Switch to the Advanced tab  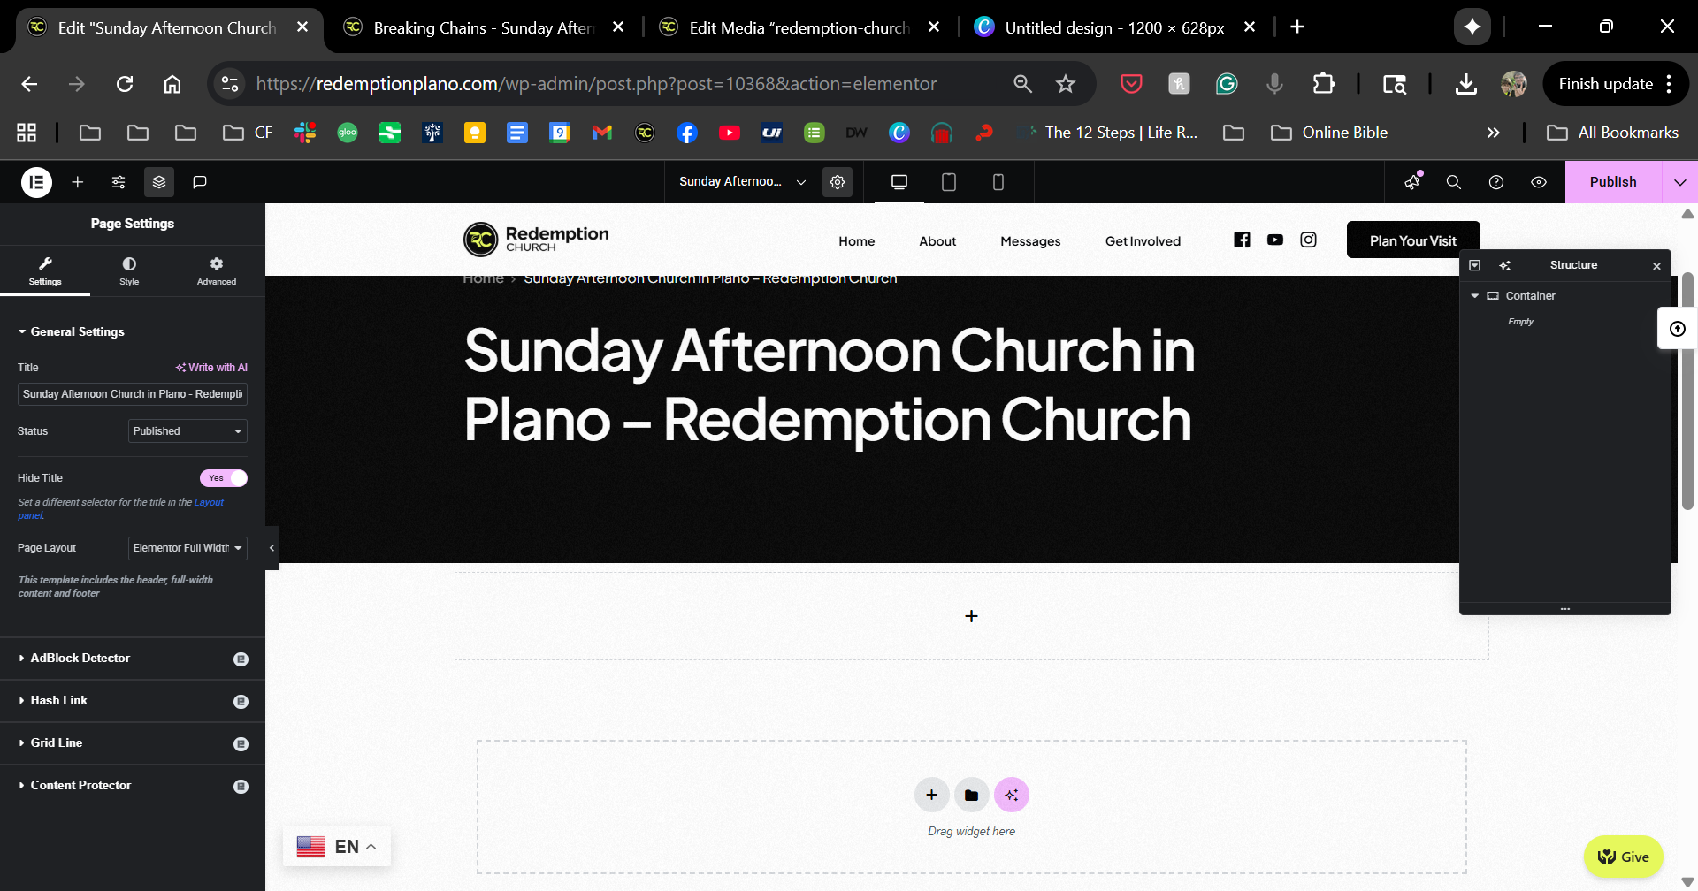[x=217, y=270]
